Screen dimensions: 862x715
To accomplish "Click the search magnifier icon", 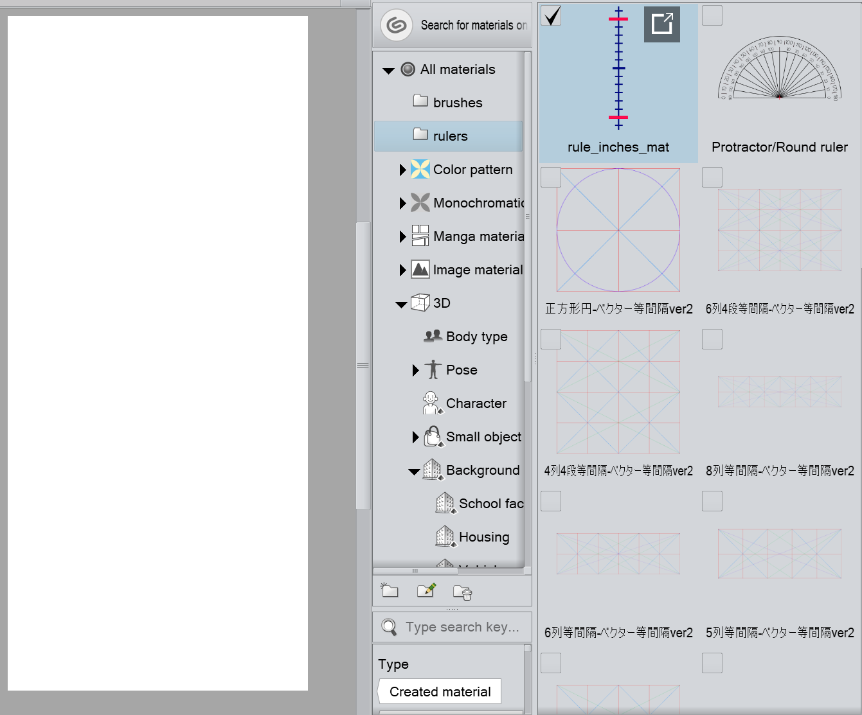I will click(389, 627).
